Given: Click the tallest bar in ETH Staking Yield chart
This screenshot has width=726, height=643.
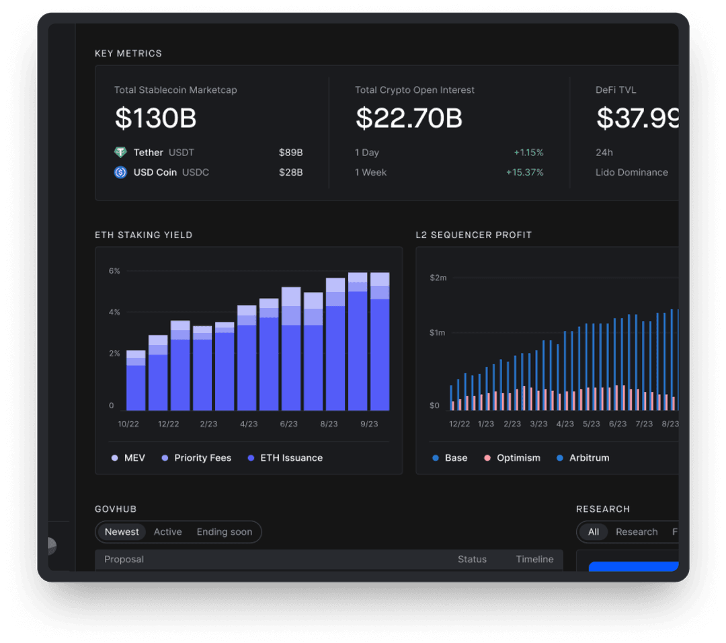Looking at the screenshot, I should pos(357,336).
